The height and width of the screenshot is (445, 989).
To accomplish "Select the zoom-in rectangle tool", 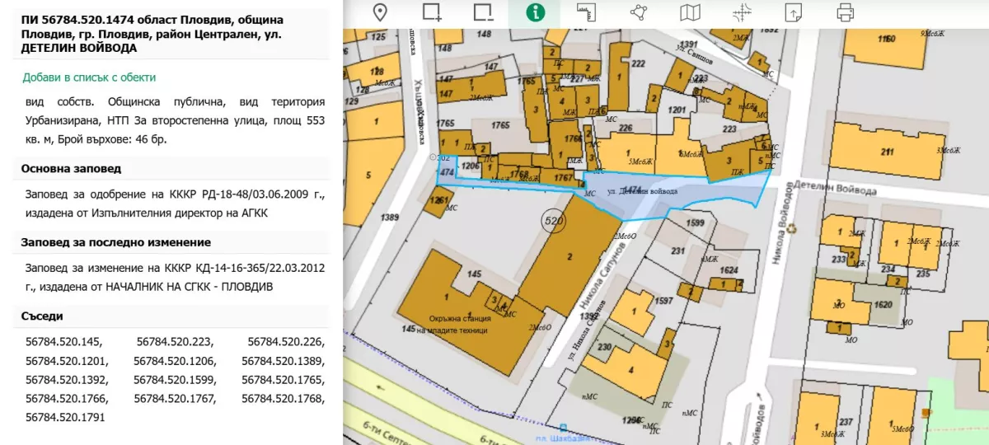I will click(x=432, y=12).
